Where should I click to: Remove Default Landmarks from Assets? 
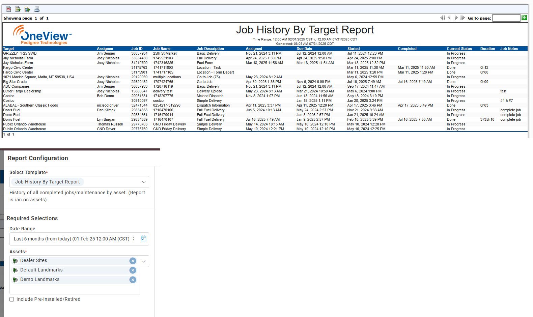(133, 270)
